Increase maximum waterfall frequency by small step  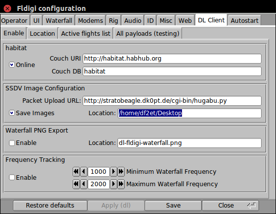point(113,184)
